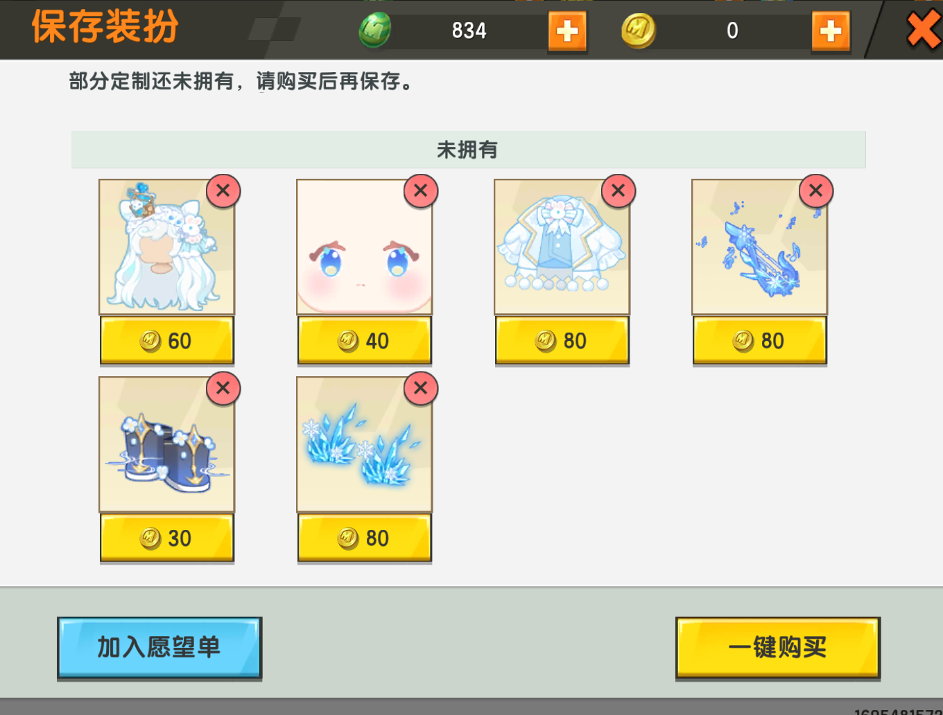Viewport: 943px width, 715px height.
Task: Select the ice crystal effect thumbnail
Action: tap(364, 445)
